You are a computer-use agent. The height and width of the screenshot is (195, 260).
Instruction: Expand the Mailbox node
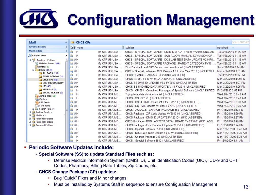(x=30, y=116)
